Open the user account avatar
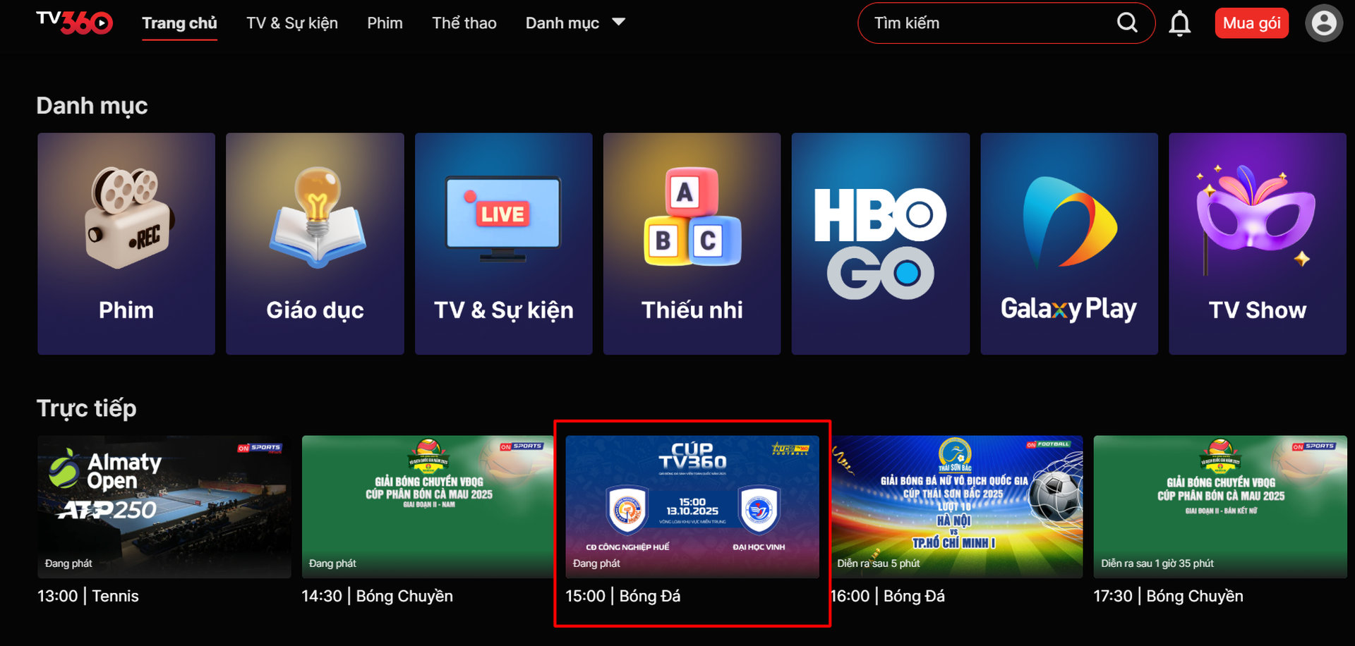Viewport: 1355px width, 646px height. coord(1323,23)
